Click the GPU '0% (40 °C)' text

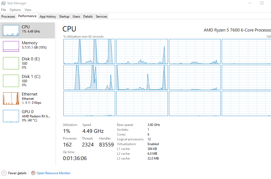[29, 120]
